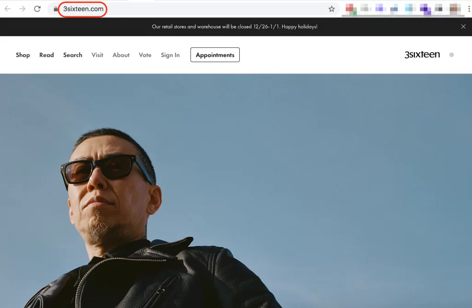Click the 3sixteen logo
This screenshot has width=472, height=308.
pos(422,54)
